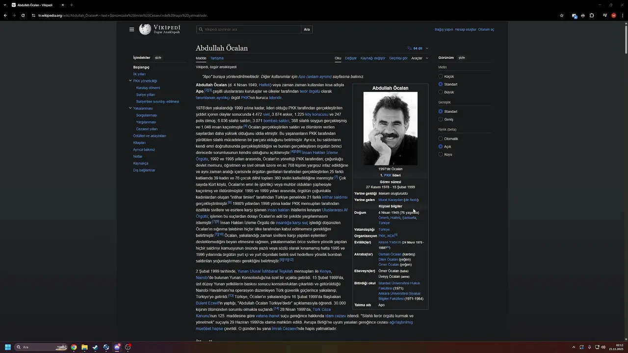628x353 pixels.
Task: Collapse the PKK yöneticiliği section in contents
Action: point(130,80)
